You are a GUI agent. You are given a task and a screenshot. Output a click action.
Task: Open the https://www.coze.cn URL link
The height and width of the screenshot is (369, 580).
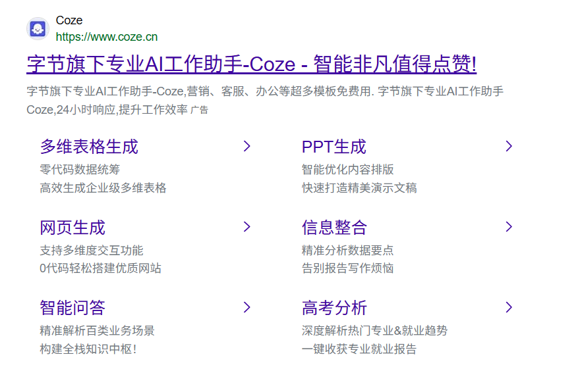coord(107,37)
